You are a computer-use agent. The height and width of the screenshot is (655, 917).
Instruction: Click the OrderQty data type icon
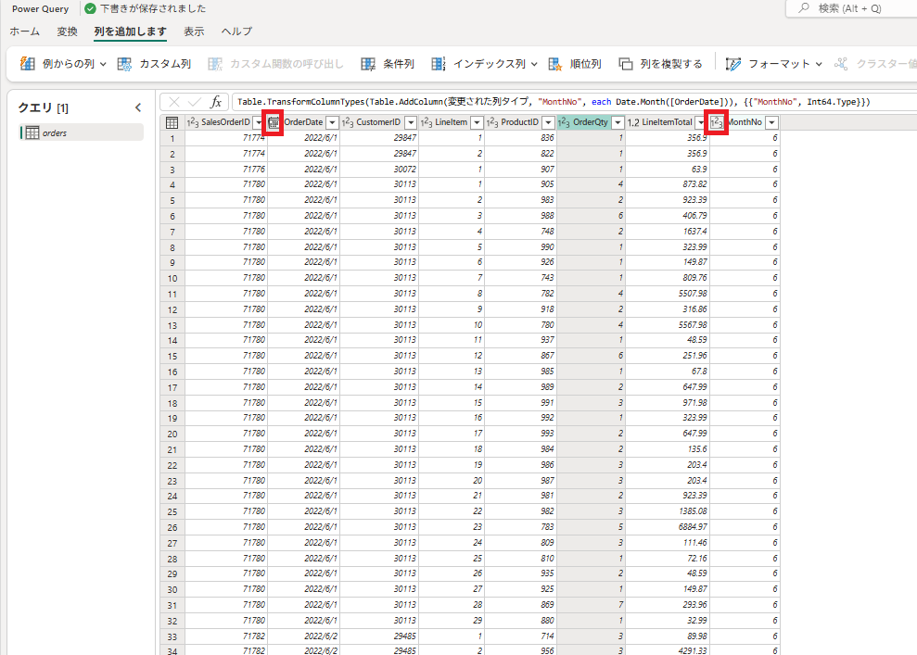point(564,122)
